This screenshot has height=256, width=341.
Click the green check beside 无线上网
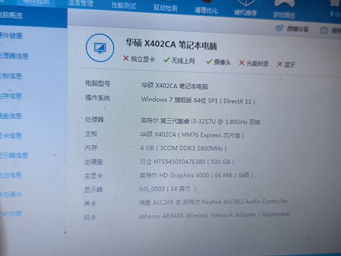pos(166,60)
